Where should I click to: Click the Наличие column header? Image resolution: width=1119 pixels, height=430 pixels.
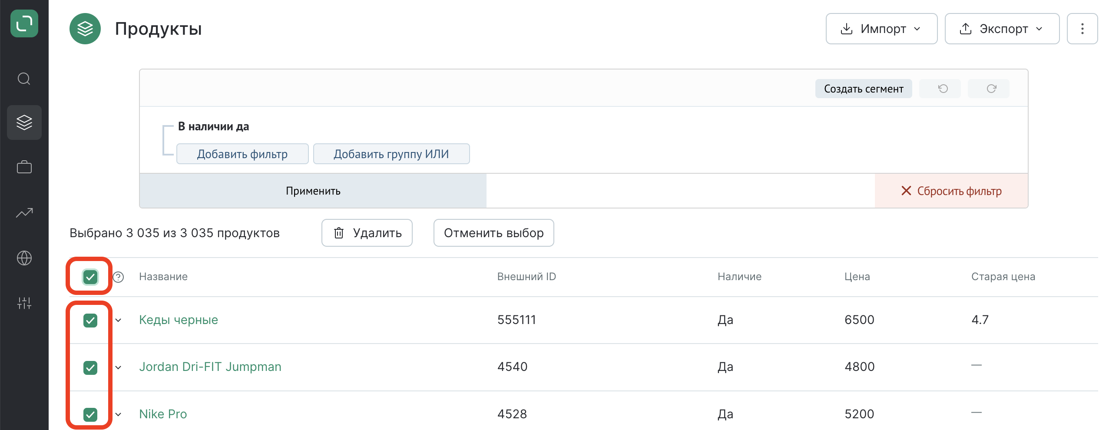739,277
